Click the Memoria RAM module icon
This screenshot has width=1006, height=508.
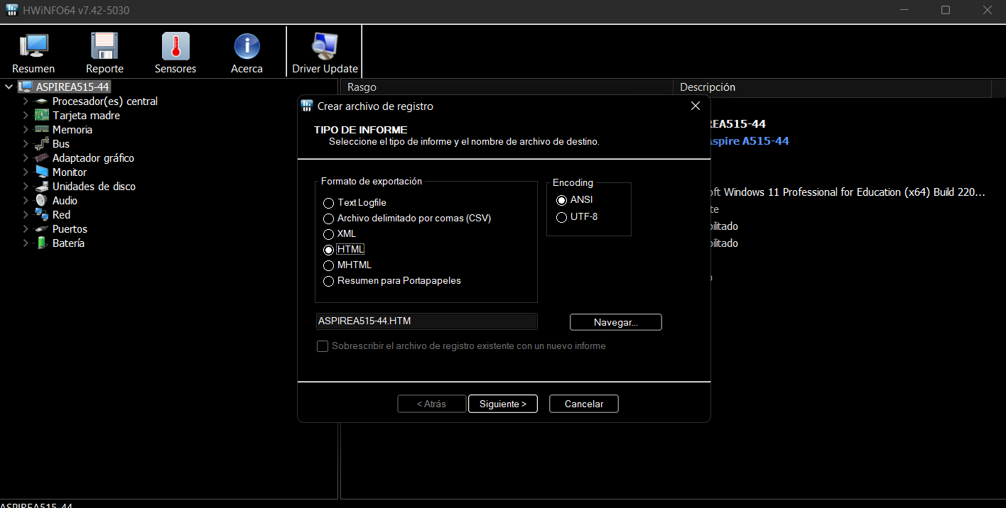coord(42,130)
